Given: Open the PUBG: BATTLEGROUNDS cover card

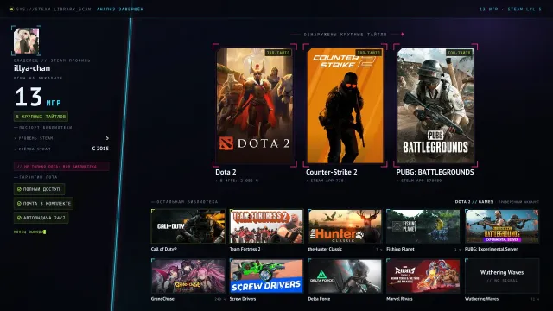Looking at the screenshot, I should (x=435, y=105).
